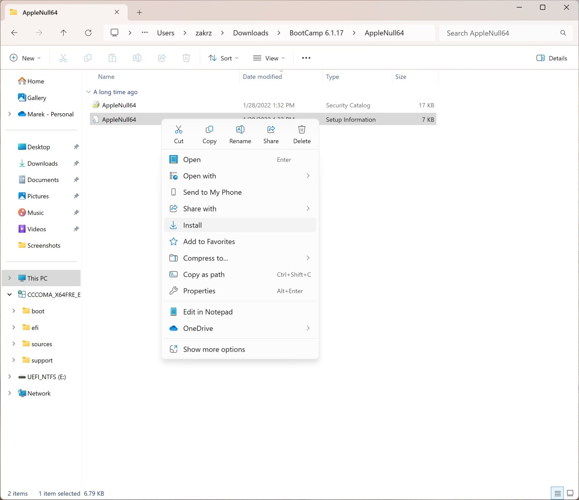Image resolution: width=579 pixels, height=500 pixels.
Task: Click zakrz in the breadcrumb path
Action: (x=203, y=33)
